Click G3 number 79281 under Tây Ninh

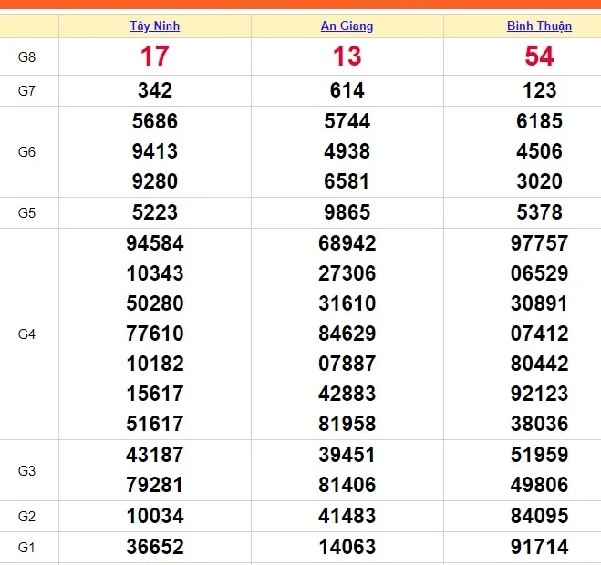click(154, 485)
